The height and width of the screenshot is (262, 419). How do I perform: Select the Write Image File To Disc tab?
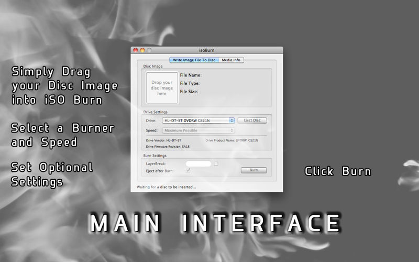[x=194, y=60]
